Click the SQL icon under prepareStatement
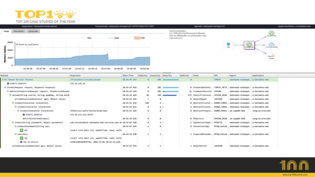This screenshot has width=315, height=177. pyautogui.click(x=21, y=130)
